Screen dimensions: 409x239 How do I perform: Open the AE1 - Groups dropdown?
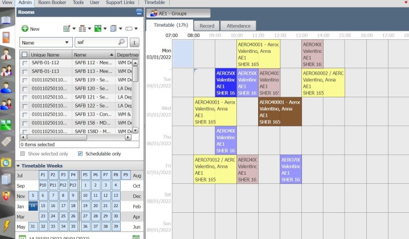[x=178, y=13]
